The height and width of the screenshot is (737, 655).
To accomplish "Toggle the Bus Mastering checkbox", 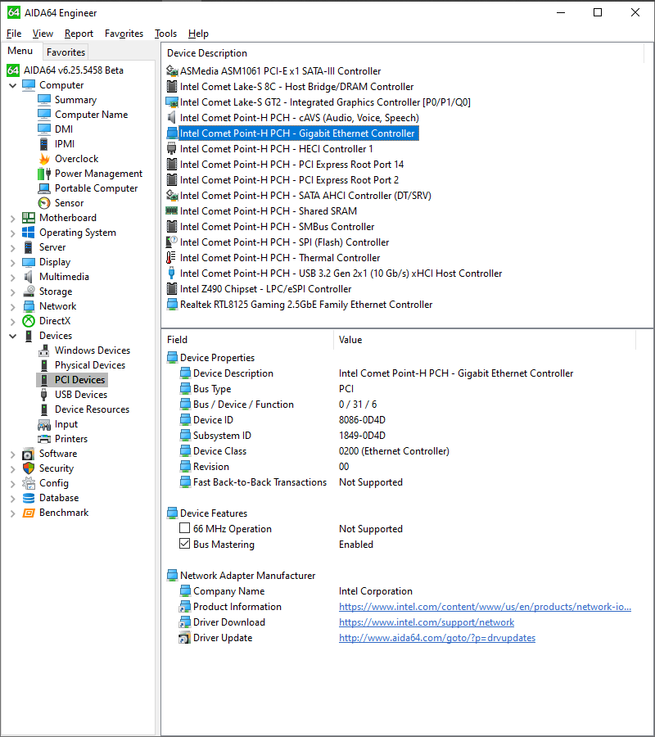I will click(x=185, y=544).
